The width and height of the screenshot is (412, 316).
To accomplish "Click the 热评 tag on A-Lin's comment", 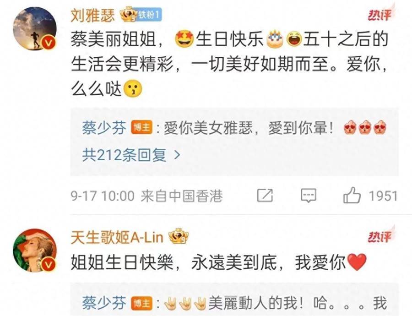I will pyautogui.click(x=380, y=236).
